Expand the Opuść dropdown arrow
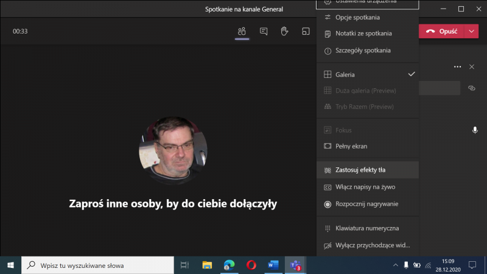Image resolution: width=487 pixels, height=274 pixels. (x=471, y=32)
